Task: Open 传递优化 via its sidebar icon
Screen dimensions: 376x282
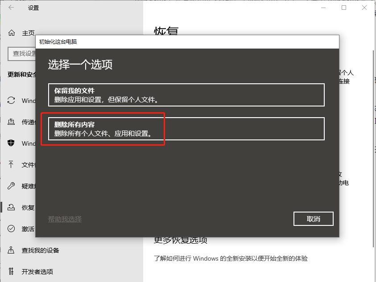Action: 11,122
